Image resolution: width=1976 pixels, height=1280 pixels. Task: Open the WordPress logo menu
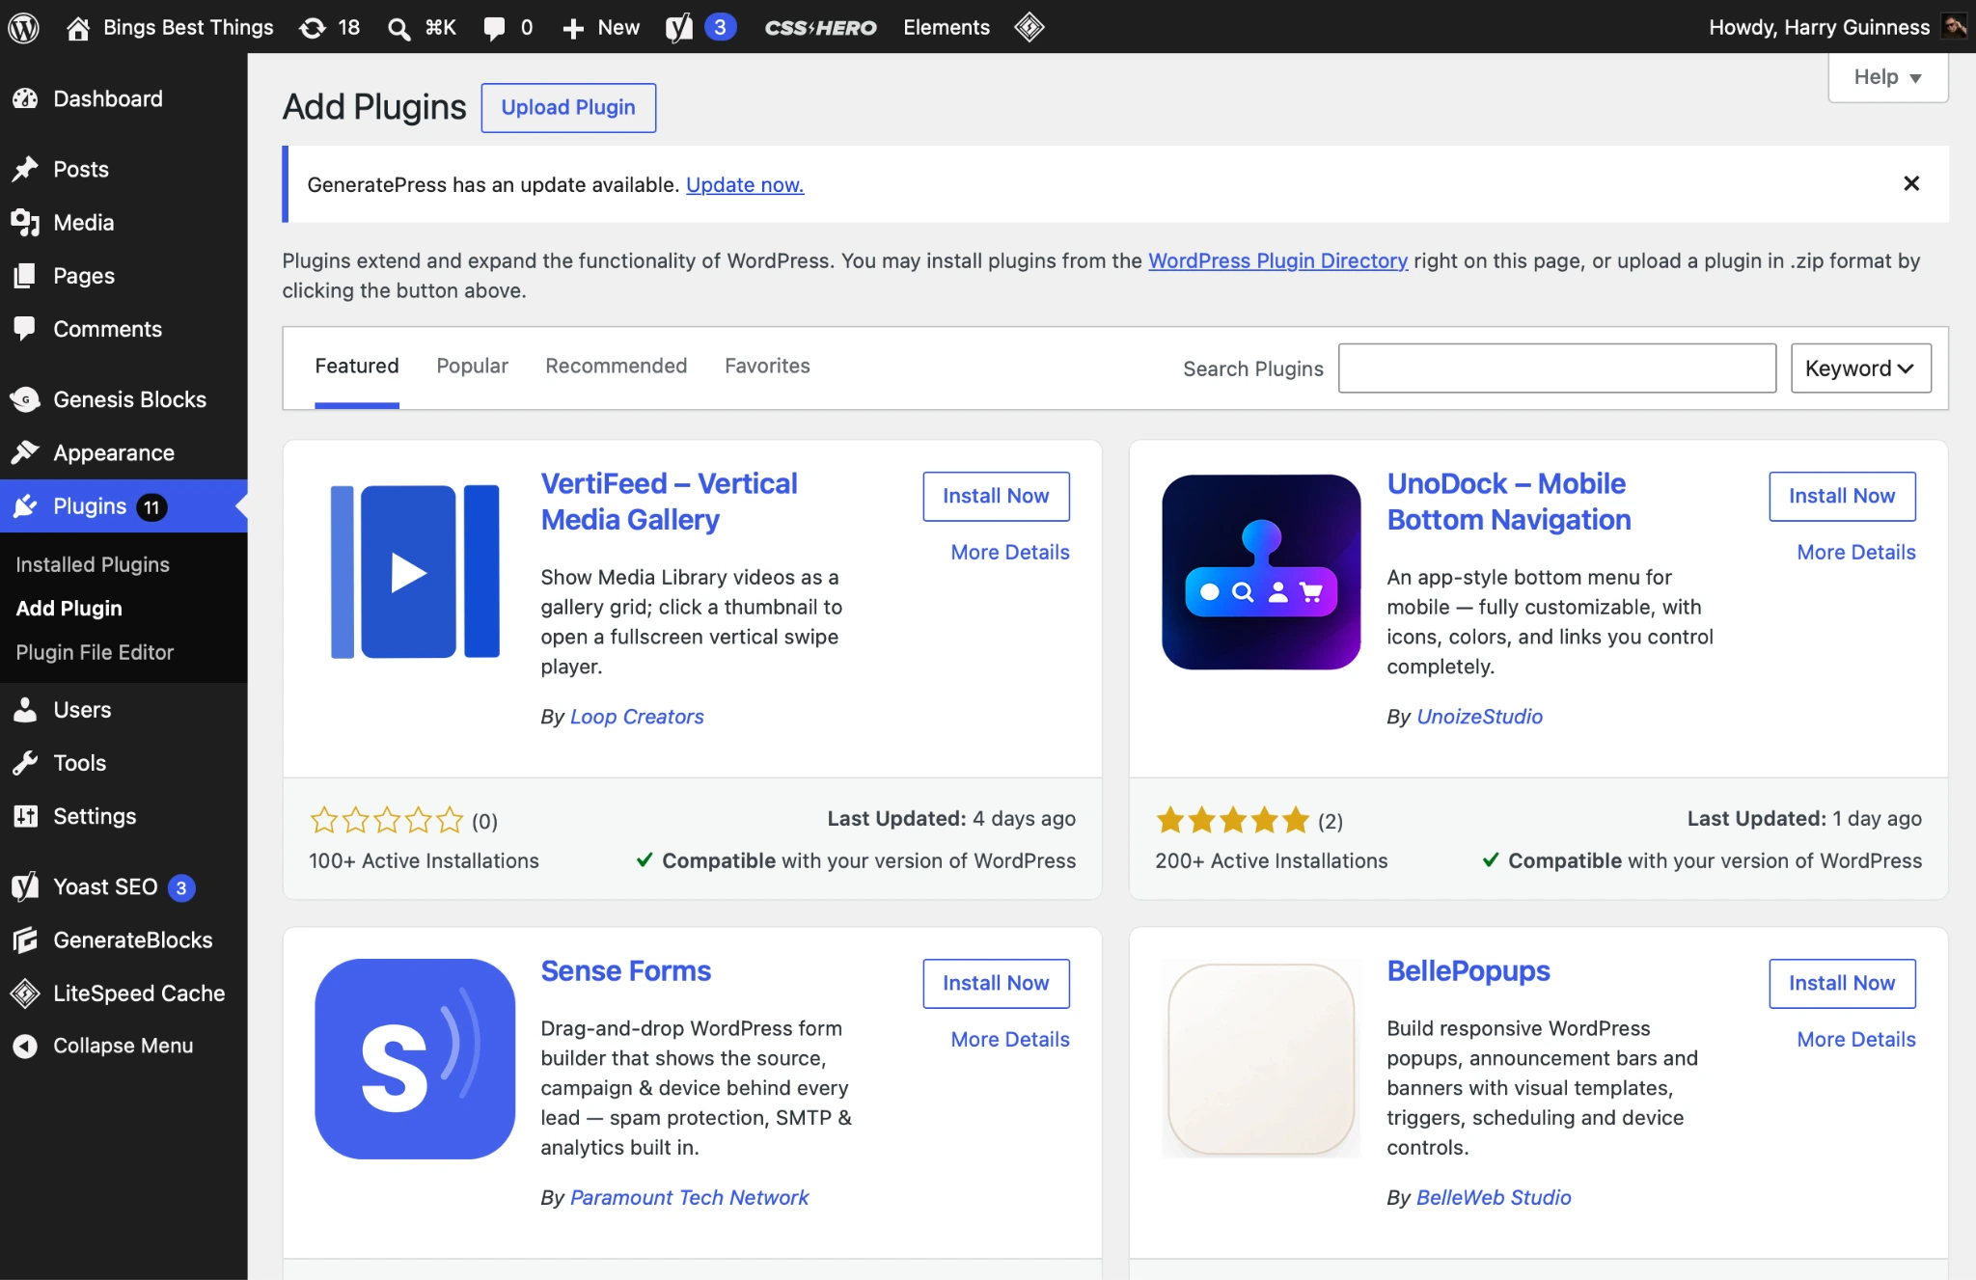[x=23, y=27]
